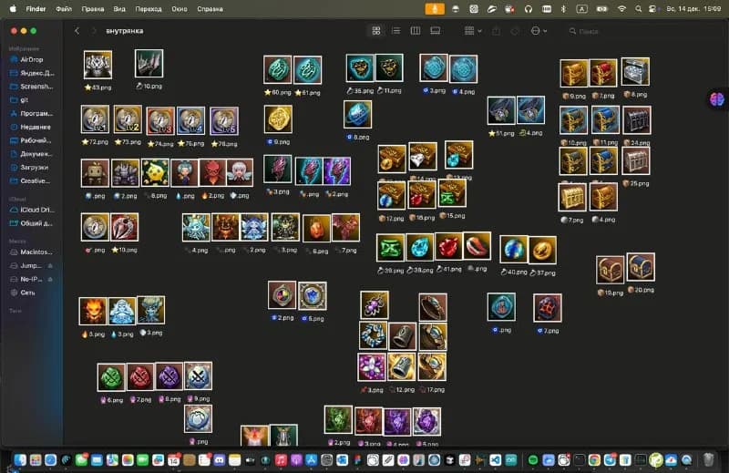Click the Tags toolbar icon
729x473 pixels.
click(x=515, y=31)
